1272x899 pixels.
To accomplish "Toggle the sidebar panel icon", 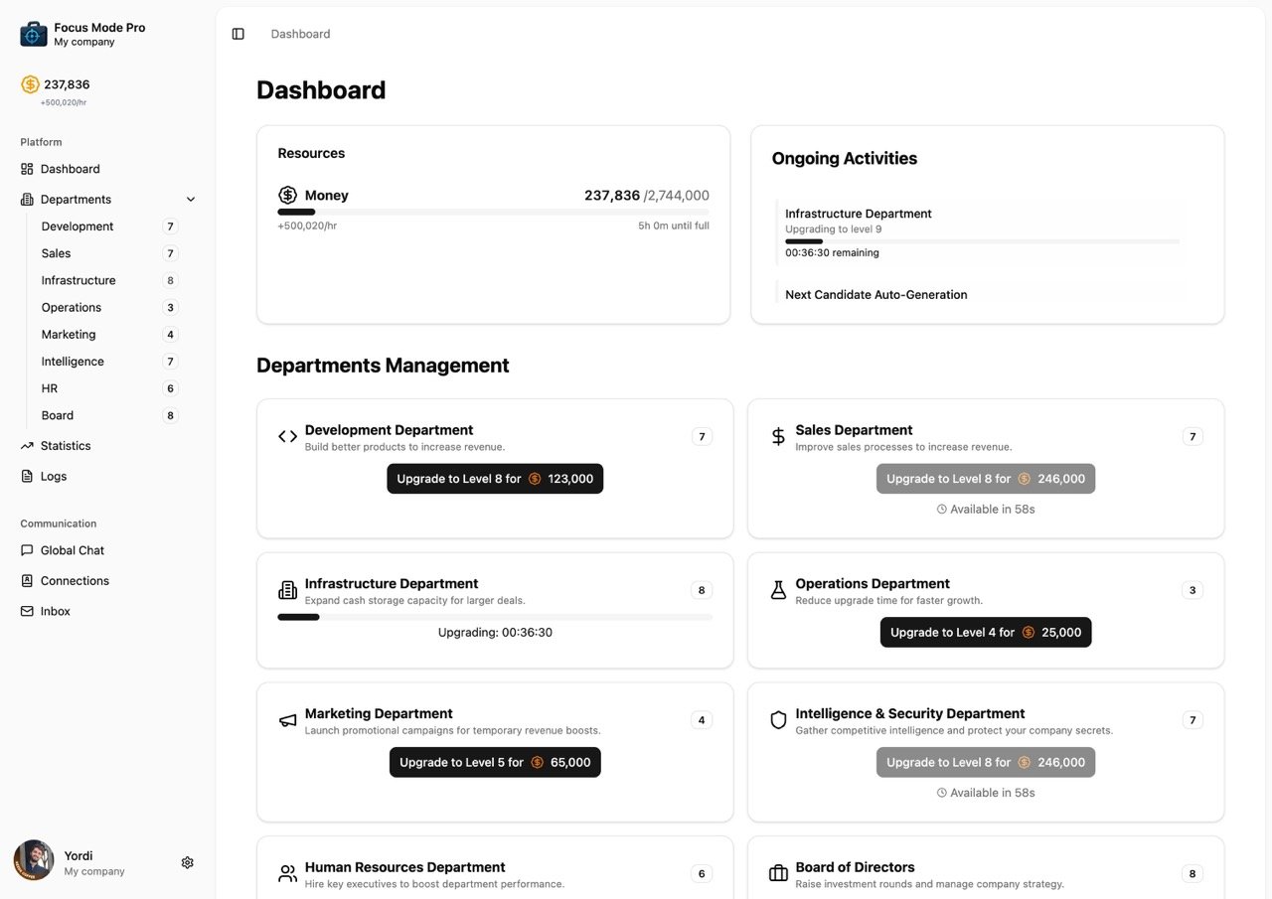I will (x=238, y=34).
